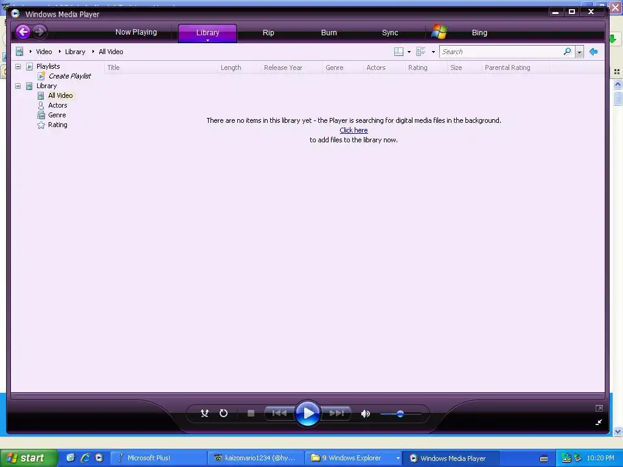This screenshot has height=467, width=623.
Task: Click the taskbar keyboard icon
Action: click(544, 458)
